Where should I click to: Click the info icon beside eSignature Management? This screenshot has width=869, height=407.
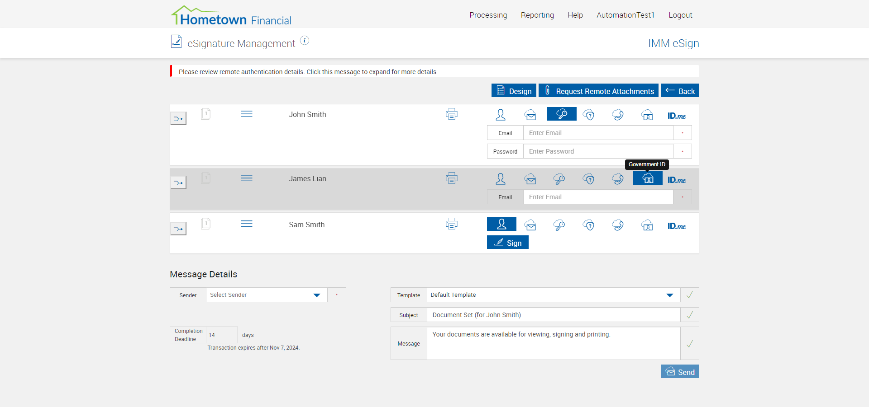[305, 41]
